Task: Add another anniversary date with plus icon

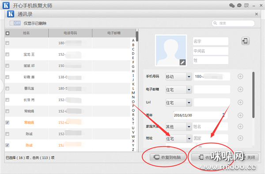Action: pos(240,115)
